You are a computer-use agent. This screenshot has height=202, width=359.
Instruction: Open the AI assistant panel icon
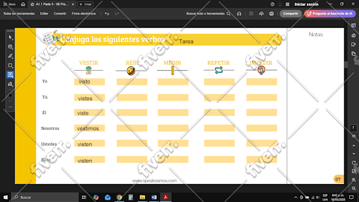354,25
